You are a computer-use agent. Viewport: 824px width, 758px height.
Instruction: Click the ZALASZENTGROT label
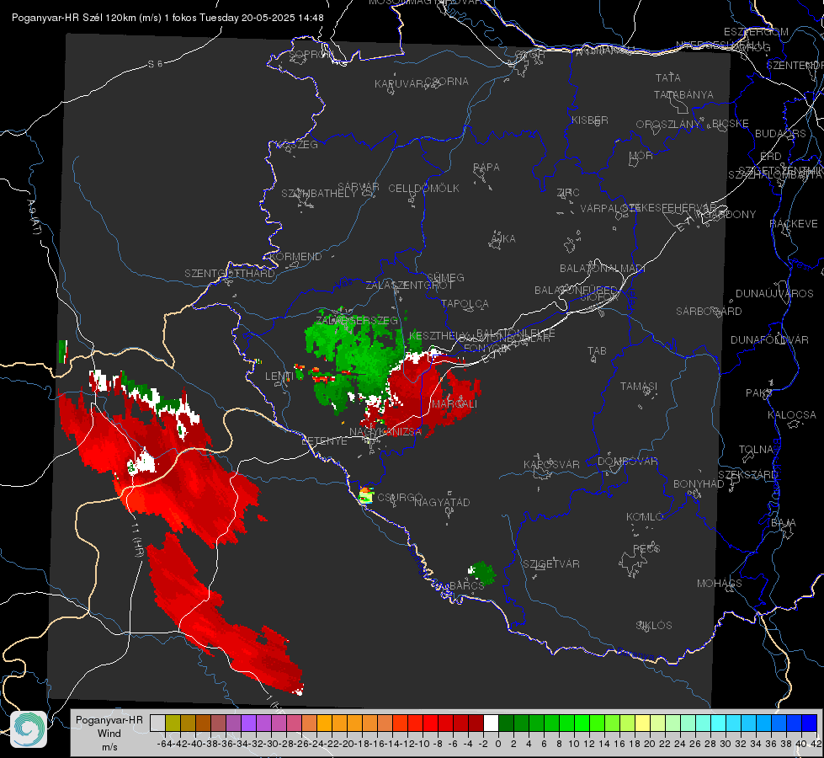coord(409,286)
